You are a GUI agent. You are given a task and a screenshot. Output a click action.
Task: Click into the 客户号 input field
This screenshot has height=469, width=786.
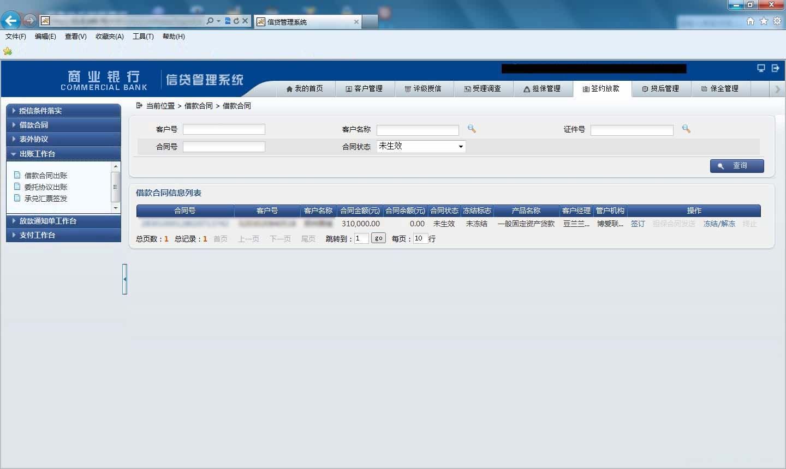(224, 129)
